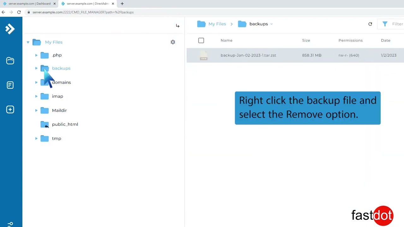Image resolution: width=404 pixels, height=227 pixels.
Task: Select backup-Jan-02-2023-1.tar.zst file row
Action: pyautogui.click(x=248, y=55)
